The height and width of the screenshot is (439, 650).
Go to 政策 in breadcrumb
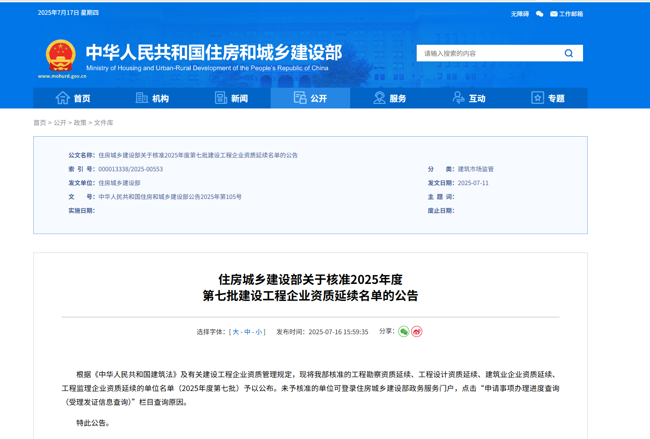point(80,123)
